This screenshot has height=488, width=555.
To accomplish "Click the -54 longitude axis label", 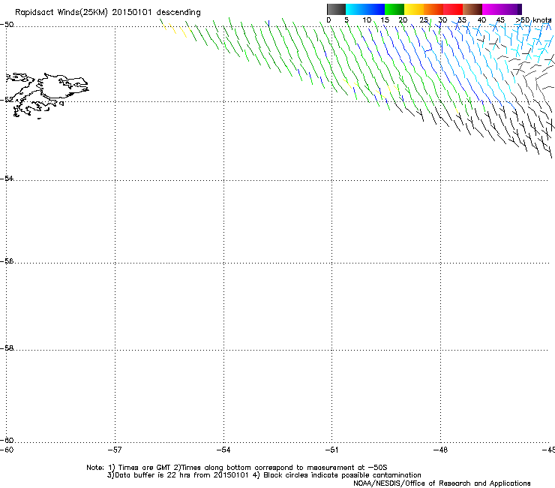I will pyautogui.click(x=223, y=450).
